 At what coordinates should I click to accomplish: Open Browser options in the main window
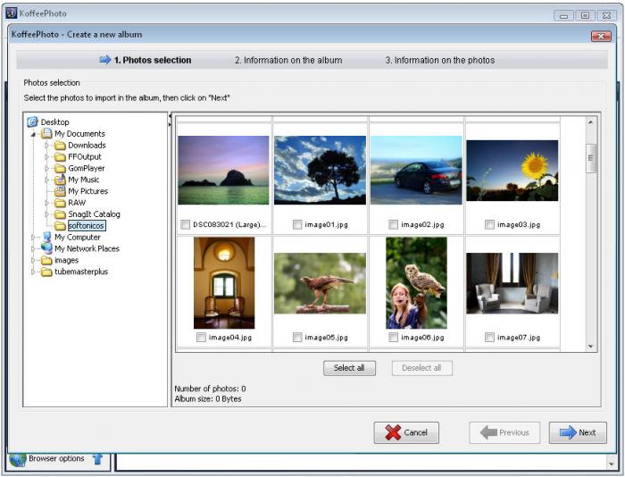[56, 458]
